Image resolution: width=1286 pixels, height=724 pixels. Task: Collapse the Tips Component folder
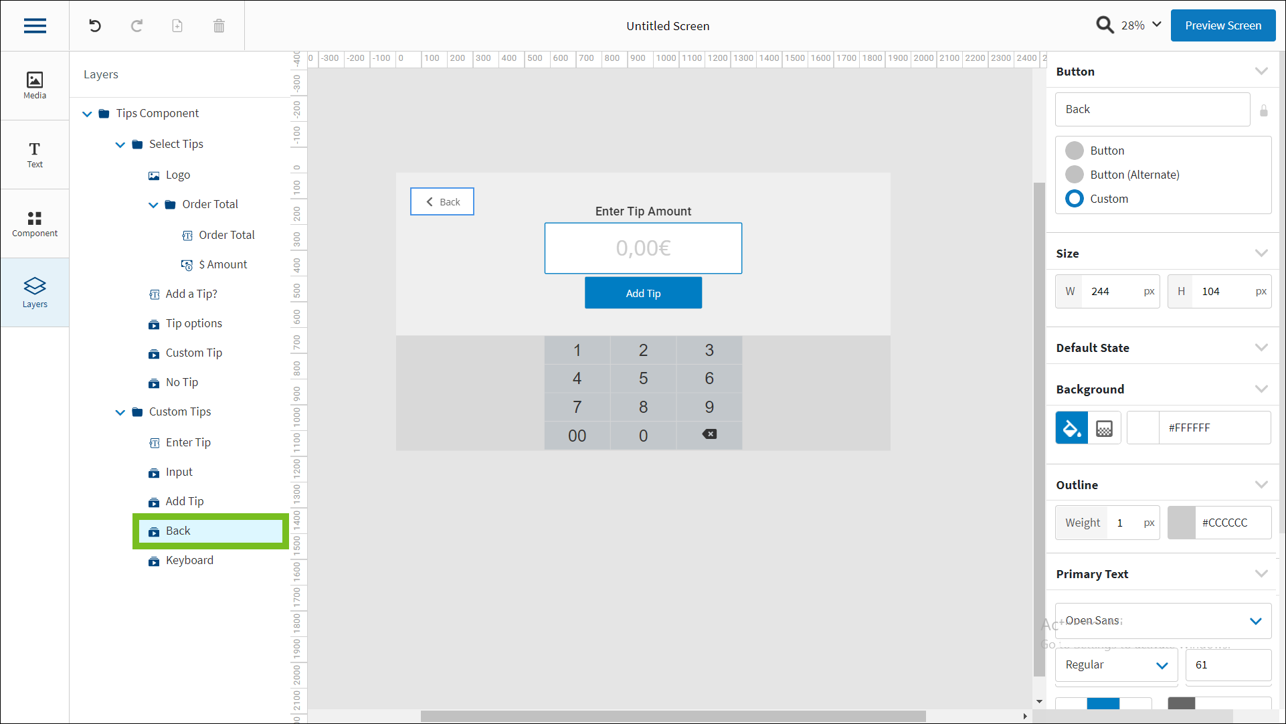pos(87,114)
